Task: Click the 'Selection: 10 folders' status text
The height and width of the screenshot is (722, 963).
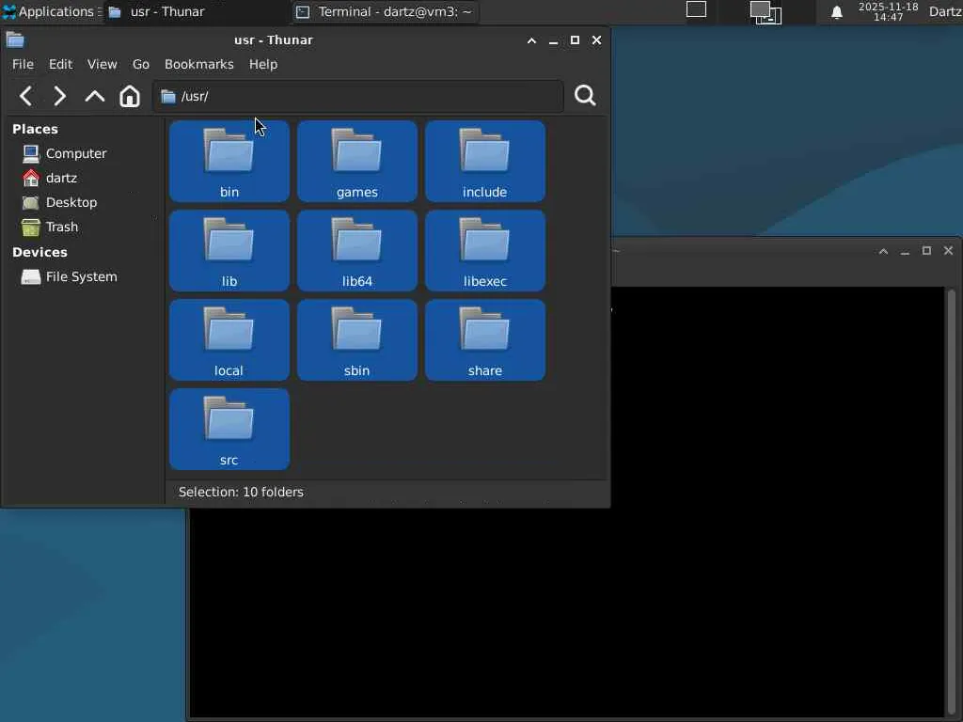Action: pyautogui.click(x=241, y=492)
